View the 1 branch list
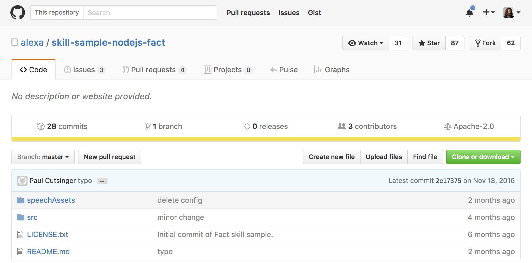This screenshot has width=532, height=263. point(164,126)
